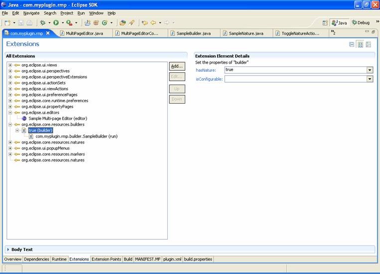Click into the hasNature field showing true
Screen dimensions: 380x274
[295, 70]
